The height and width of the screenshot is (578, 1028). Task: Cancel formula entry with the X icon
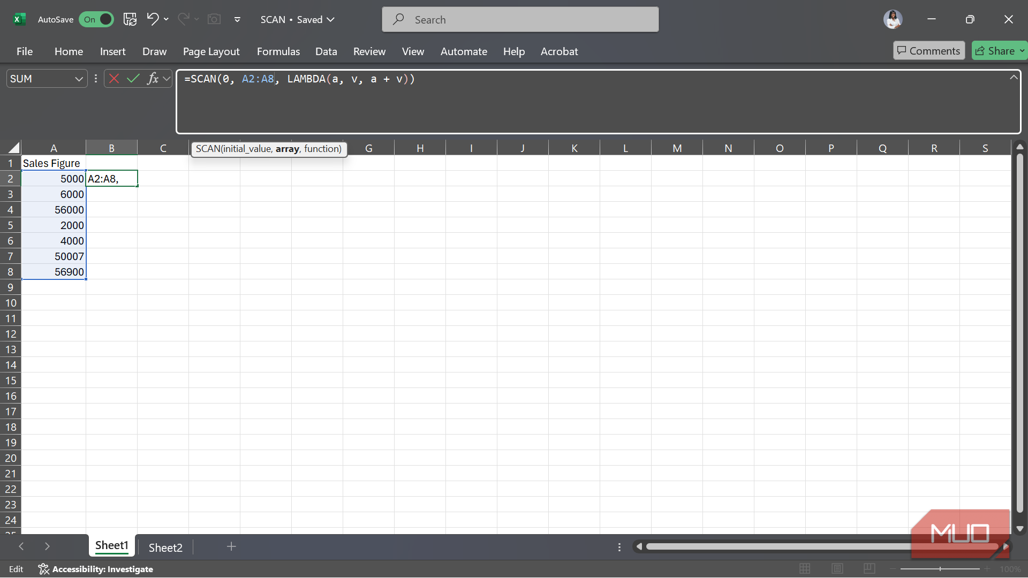[114, 79]
